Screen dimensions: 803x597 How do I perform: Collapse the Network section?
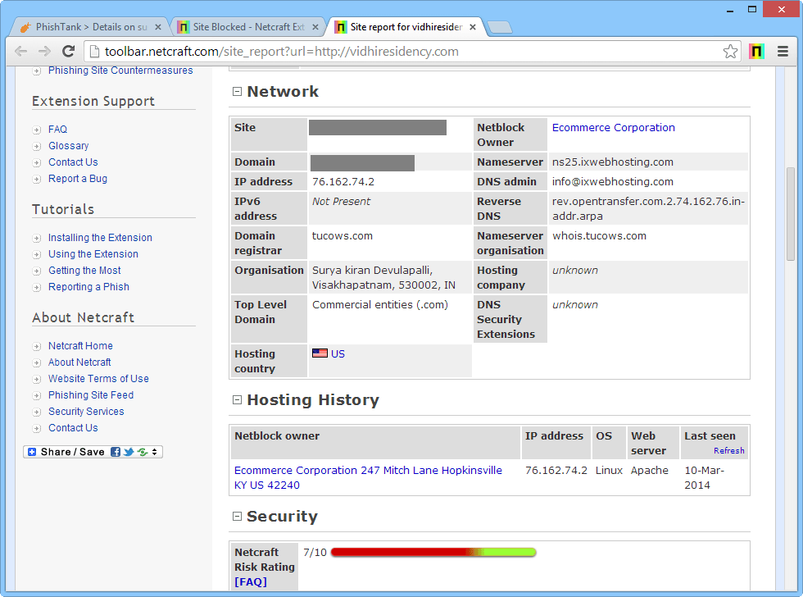pos(238,92)
